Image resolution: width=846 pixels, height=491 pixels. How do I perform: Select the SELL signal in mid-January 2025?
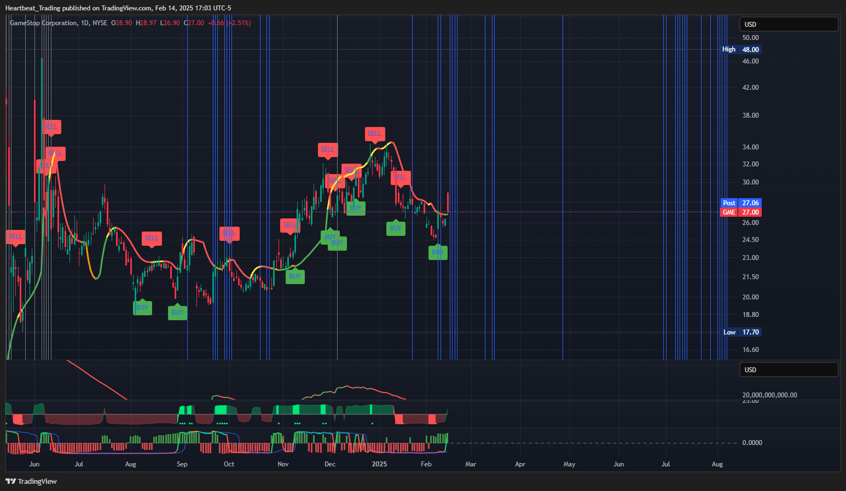click(401, 177)
